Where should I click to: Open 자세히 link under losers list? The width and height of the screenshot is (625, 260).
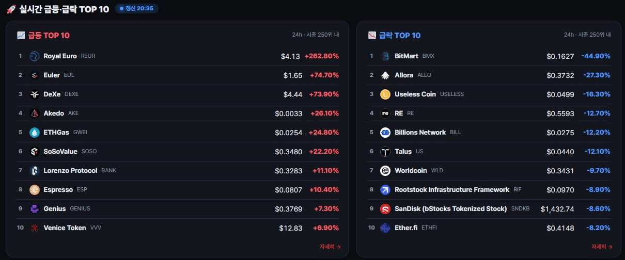(602, 247)
